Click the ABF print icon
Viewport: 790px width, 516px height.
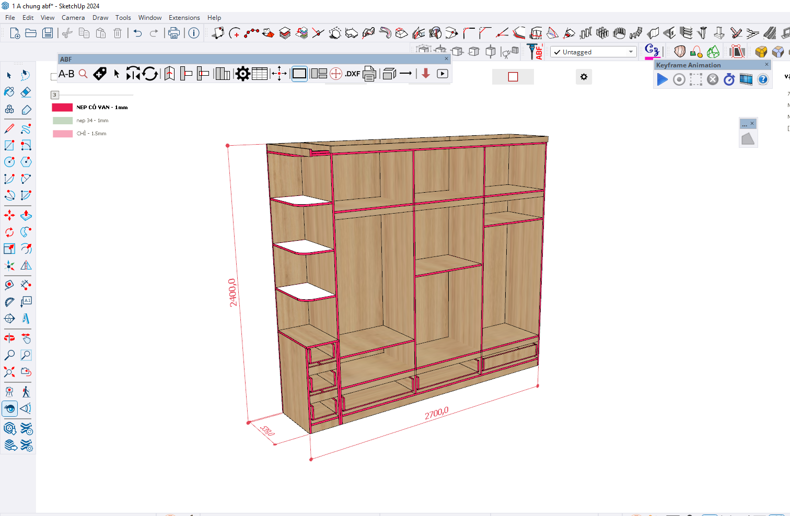pyautogui.click(x=369, y=74)
